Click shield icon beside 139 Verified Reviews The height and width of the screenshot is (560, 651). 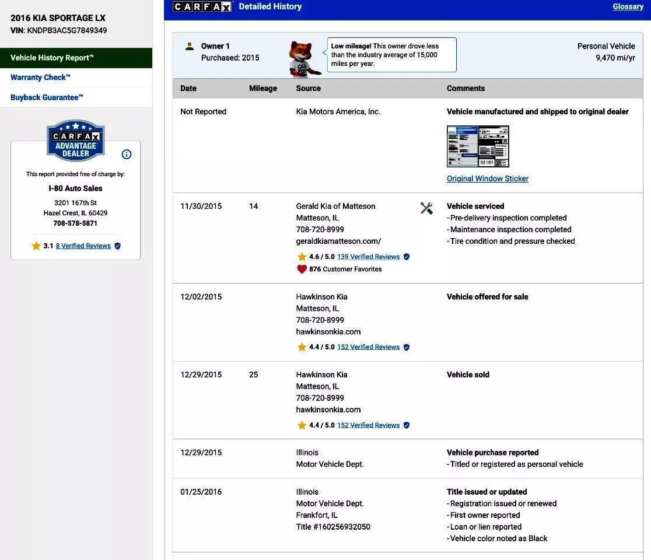[x=407, y=257]
